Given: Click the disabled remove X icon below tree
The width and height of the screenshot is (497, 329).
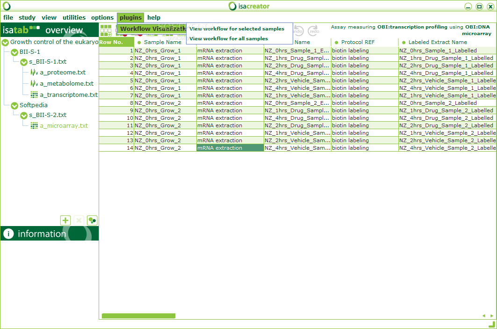Looking at the screenshot, I should click(79, 220).
